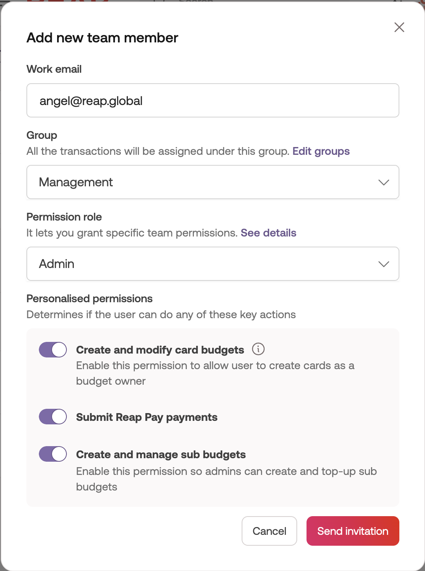The height and width of the screenshot is (571, 425).
Task: Click the Create and manage sub budgets label
Action: pyautogui.click(x=161, y=454)
